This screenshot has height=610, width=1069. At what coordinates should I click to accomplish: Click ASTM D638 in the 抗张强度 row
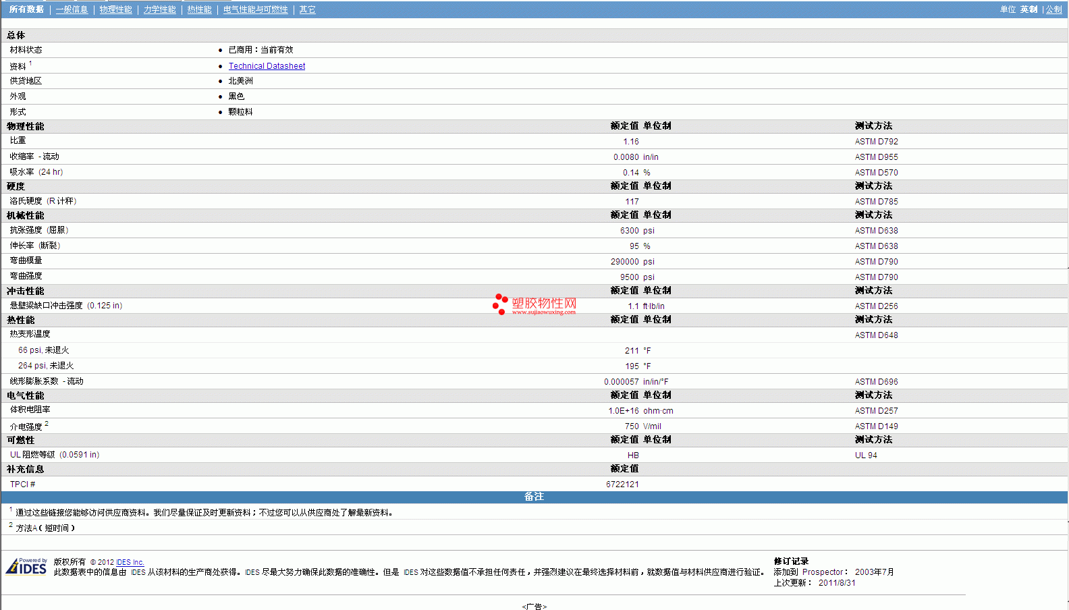tap(876, 231)
